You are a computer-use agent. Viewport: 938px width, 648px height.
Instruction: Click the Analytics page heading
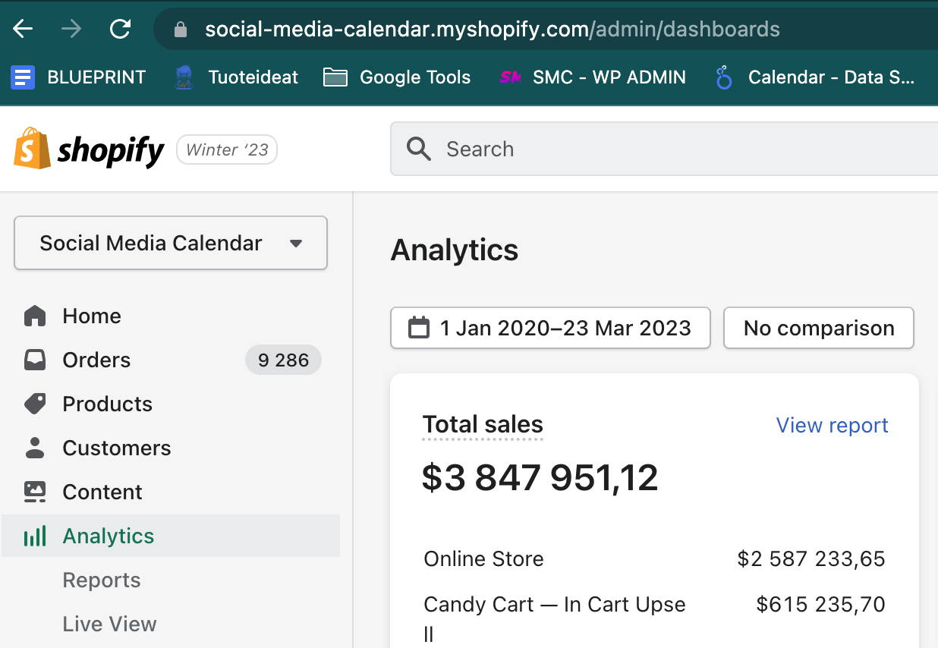point(454,250)
